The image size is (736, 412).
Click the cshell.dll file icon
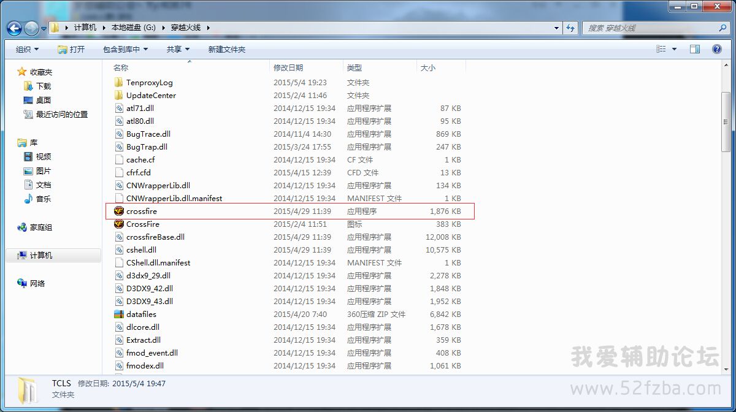point(119,250)
